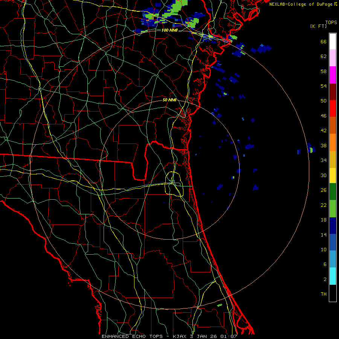Image resolution: width=339 pixels, height=339 pixels.
Task: Select the light green legend swatch
Action: point(333,209)
